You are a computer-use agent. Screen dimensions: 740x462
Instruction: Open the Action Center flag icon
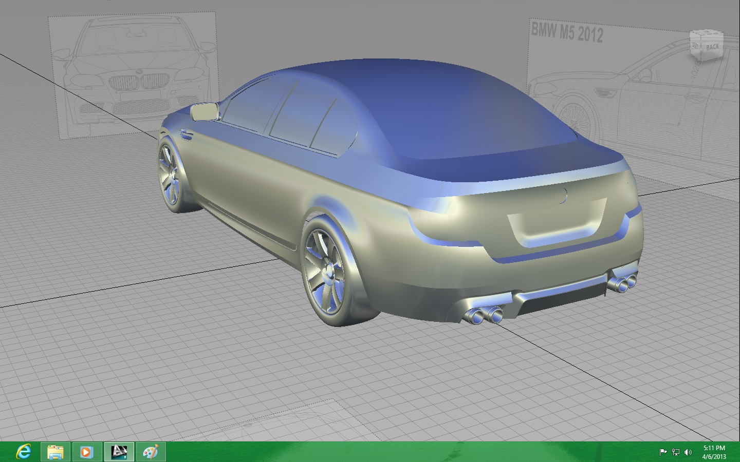click(x=663, y=452)
